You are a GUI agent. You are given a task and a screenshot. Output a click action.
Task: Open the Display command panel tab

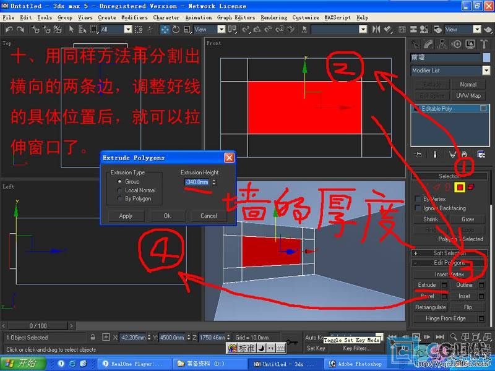(470, 44)
